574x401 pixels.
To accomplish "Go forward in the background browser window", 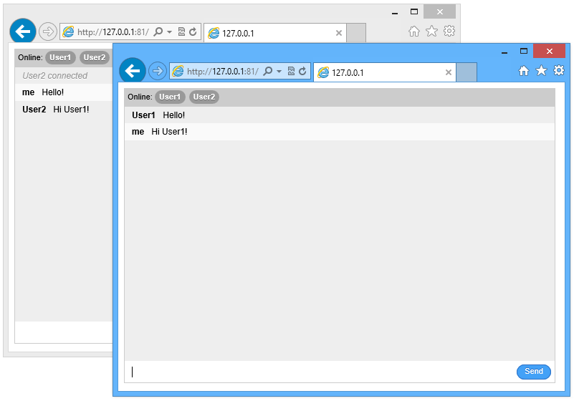I will 48,32.
